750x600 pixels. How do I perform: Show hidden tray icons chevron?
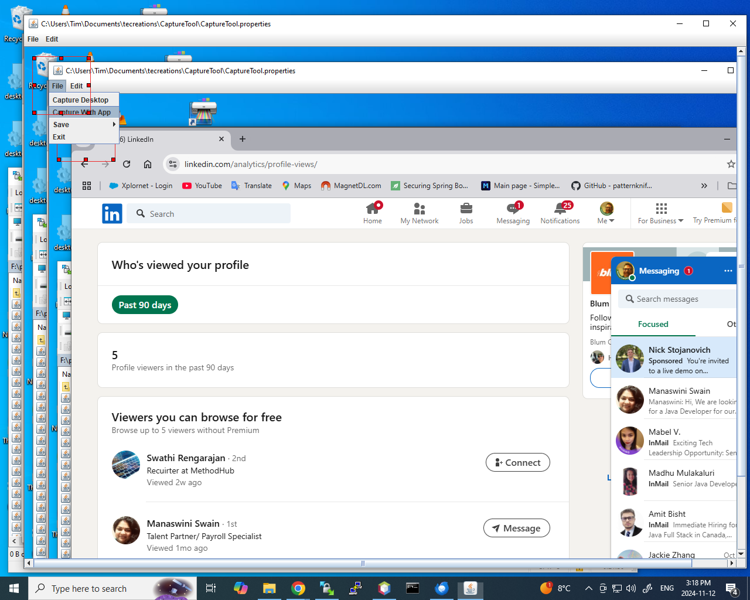click(x=588, y=588)
